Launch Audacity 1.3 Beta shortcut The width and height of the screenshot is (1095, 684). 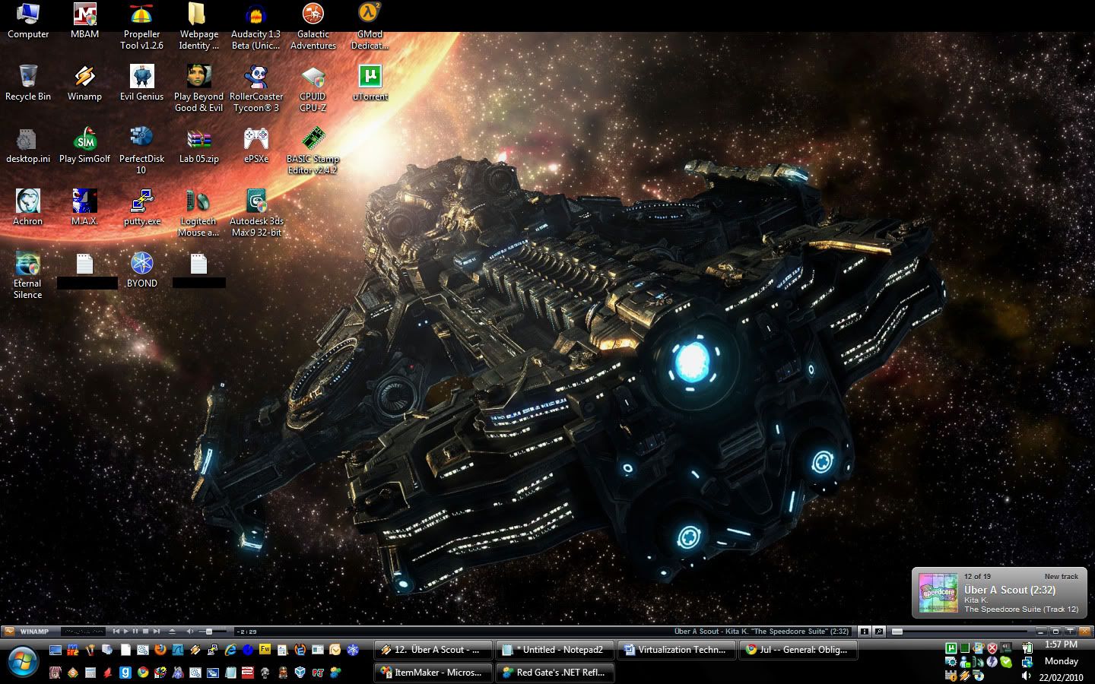pos(255,26)
